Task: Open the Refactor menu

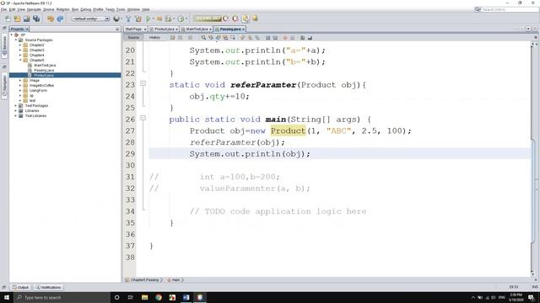Action: (63, 9)
